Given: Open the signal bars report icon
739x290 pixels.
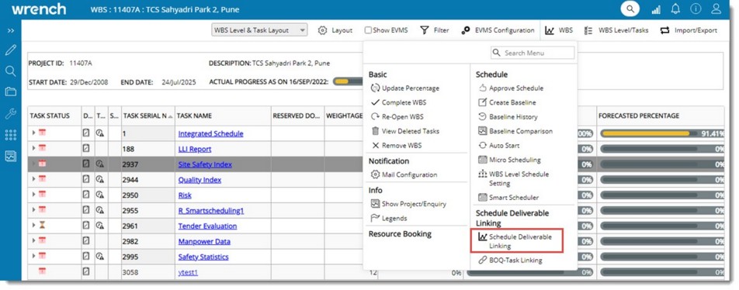Looking at the screenshot, I should click(656, 9).
